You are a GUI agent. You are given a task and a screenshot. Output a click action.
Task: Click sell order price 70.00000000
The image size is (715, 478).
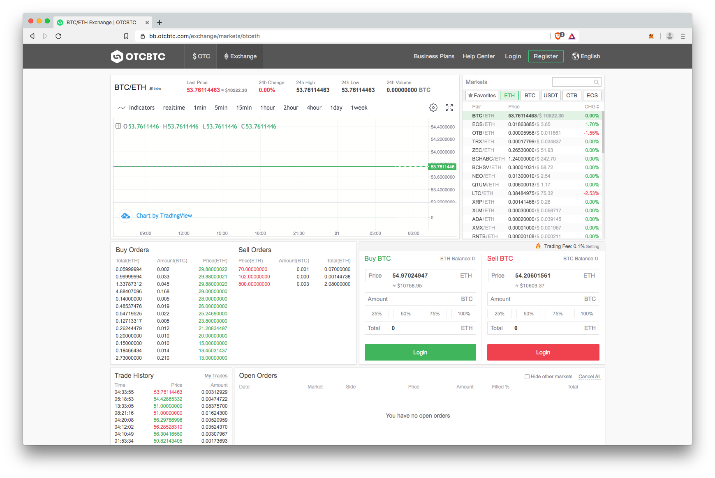253,269
